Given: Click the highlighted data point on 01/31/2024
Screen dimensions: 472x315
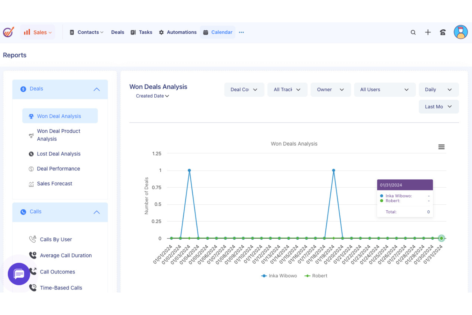Looking at the screenshot, I should [x=441, y=238].
